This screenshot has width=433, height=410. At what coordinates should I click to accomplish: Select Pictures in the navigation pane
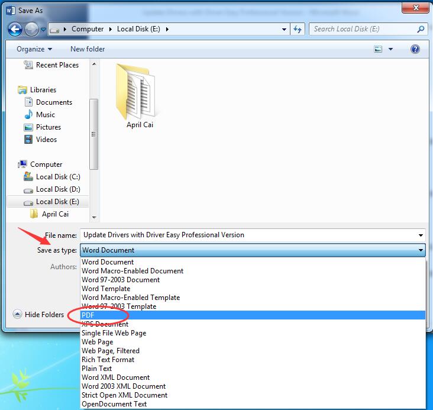coord(48,127)
